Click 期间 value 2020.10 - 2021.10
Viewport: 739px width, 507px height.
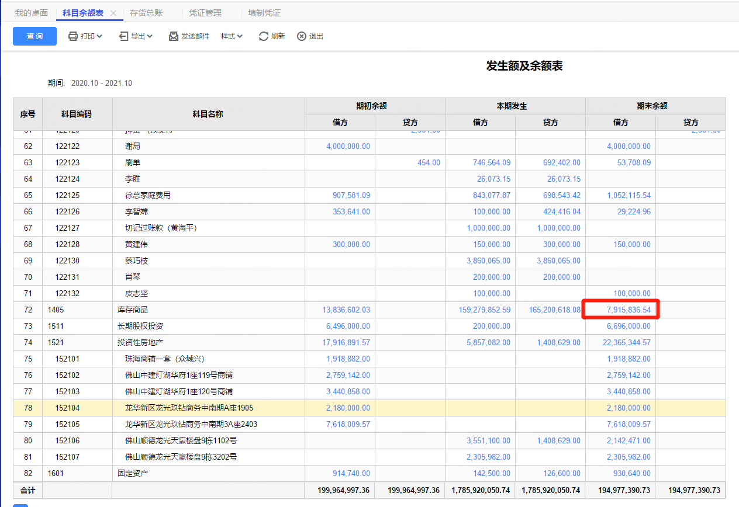tap(102, 83)
